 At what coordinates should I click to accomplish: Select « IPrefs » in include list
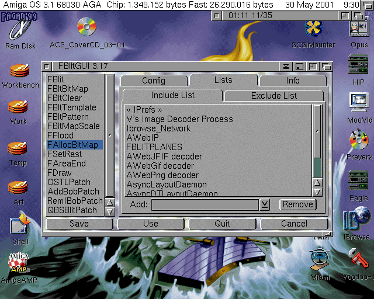pos(218,110)
